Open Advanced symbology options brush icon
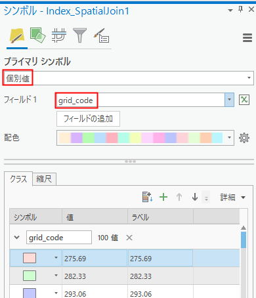The height and width of the screenshot is (298, 256). tap(101, 35)
